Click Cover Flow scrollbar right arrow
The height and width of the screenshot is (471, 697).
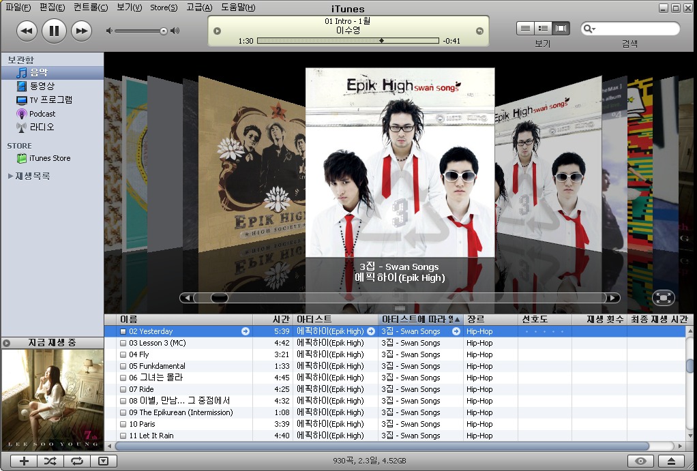pos(613,298)
